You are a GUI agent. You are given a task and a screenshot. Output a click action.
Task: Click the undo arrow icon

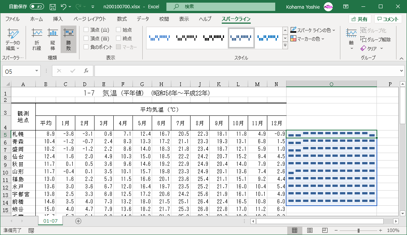coord(64,7)
